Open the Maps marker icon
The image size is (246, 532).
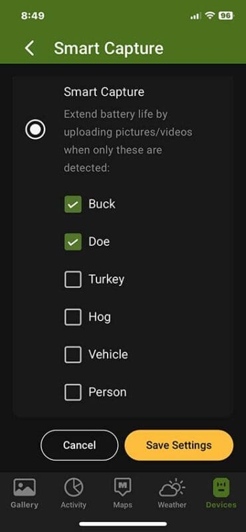(x=123, y=487)
